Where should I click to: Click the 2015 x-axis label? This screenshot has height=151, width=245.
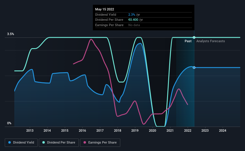tap(65, 130)
